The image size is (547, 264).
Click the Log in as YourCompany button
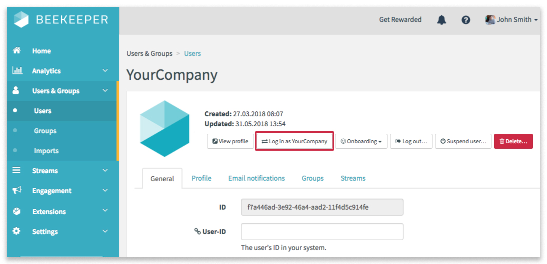[294, 141]
